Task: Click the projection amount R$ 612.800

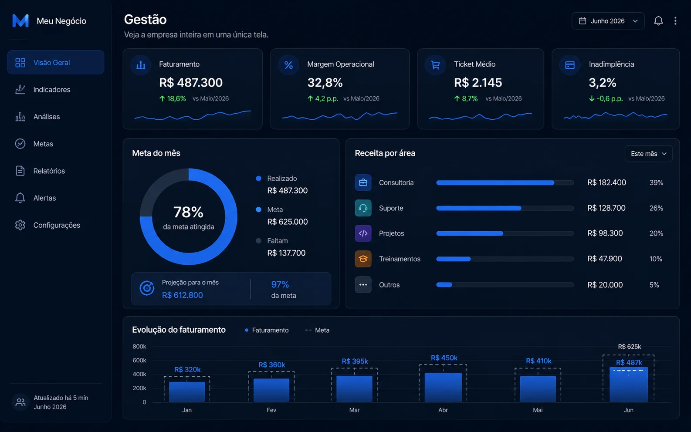Action: point(183,295)
